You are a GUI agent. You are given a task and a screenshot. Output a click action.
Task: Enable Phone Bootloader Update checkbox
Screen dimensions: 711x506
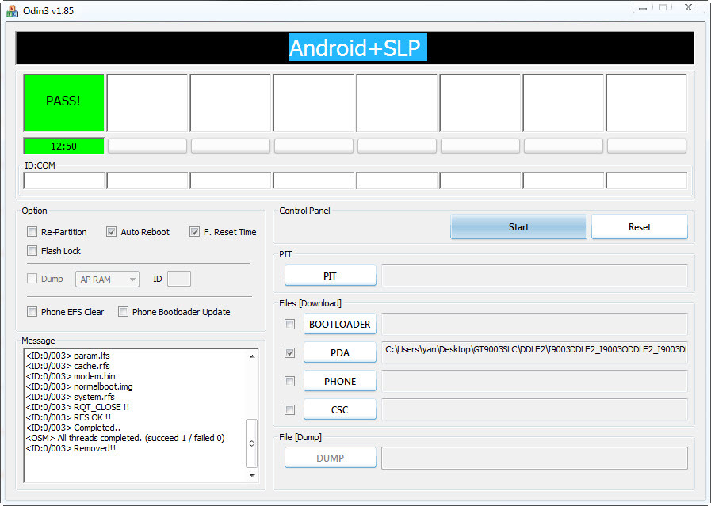[124, 312]
